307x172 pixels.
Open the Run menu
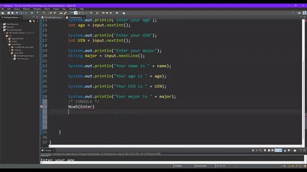(x=64, y=9)
